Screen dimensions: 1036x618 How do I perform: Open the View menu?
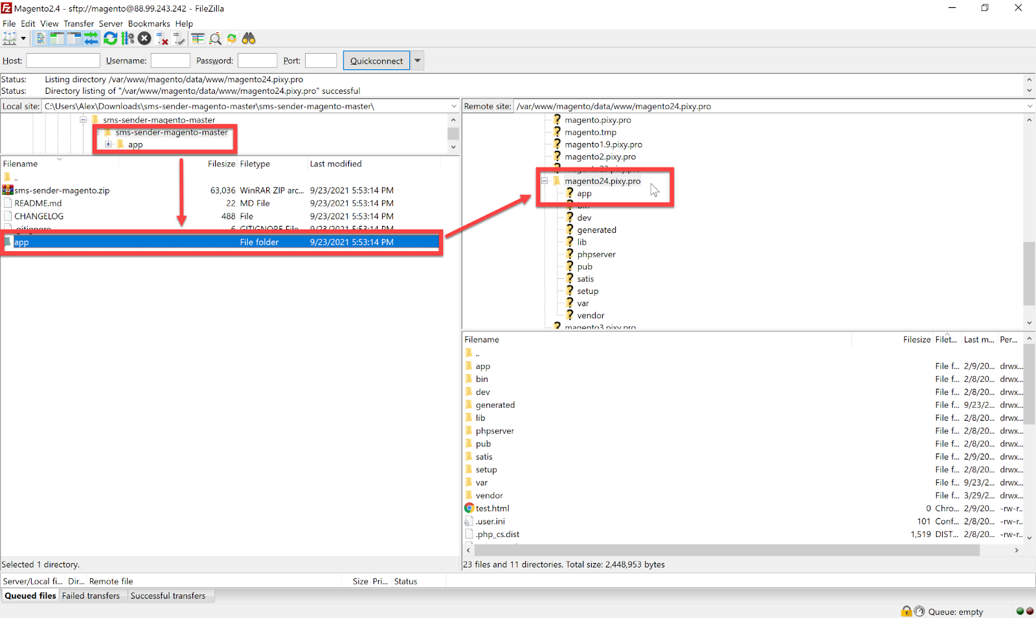tap(49, 23)
